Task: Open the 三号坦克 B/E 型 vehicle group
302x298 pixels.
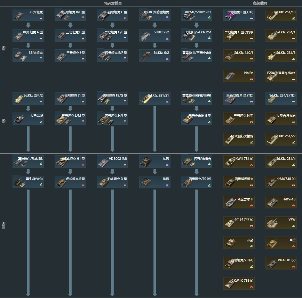Action: pyautogui.click(x=70, y=15)
